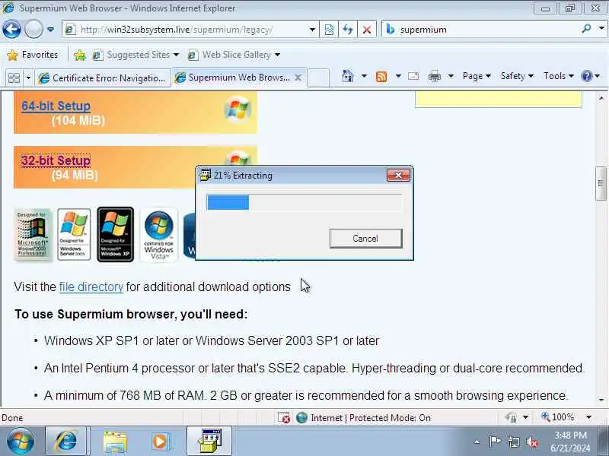The width and height of the screenshot is (609, 456).
Task: Click the Action Center flag icon
Action: 494,442
